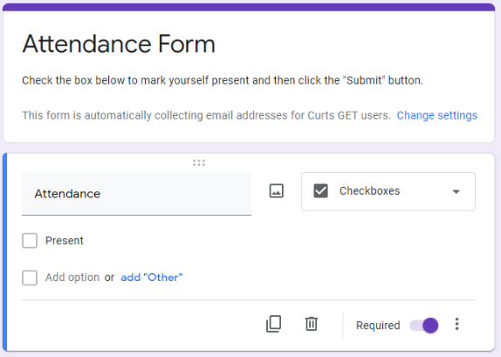Viewport: 501px width, 357px height.
Task: Delete the question with trash icon
Action: (x=312, y=324)
